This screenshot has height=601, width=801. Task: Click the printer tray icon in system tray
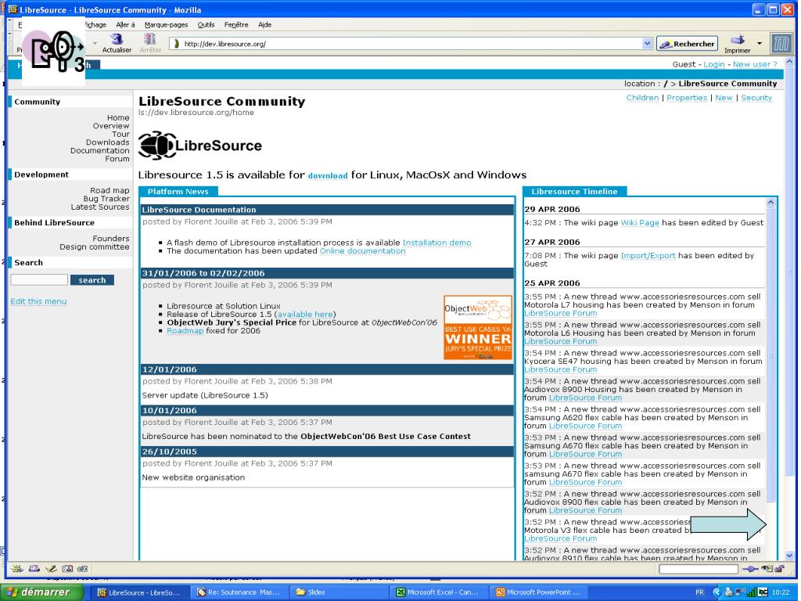point(729,592)
